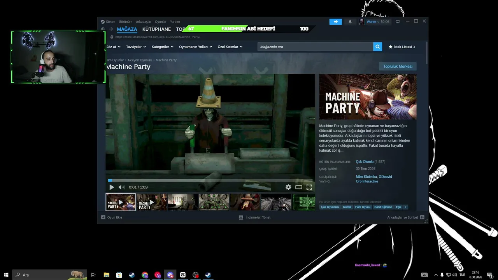The image size is (498, 280).
Task: Click the magnifier search button in the store
Action: point(377,47)
